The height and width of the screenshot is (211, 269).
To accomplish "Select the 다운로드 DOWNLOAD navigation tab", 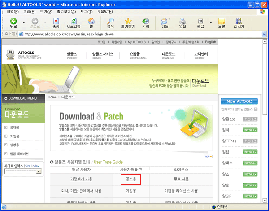I will [x=169, y=56].
